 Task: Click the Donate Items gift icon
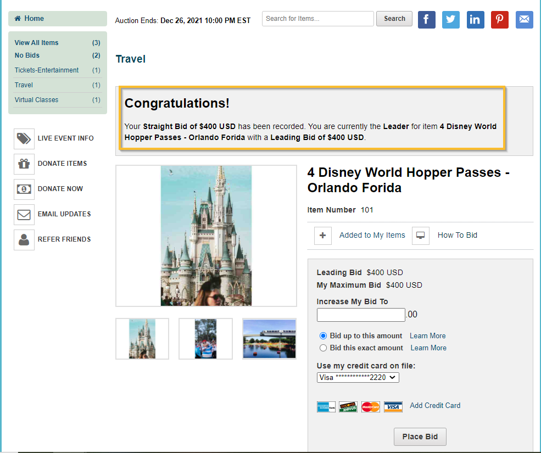24,164
